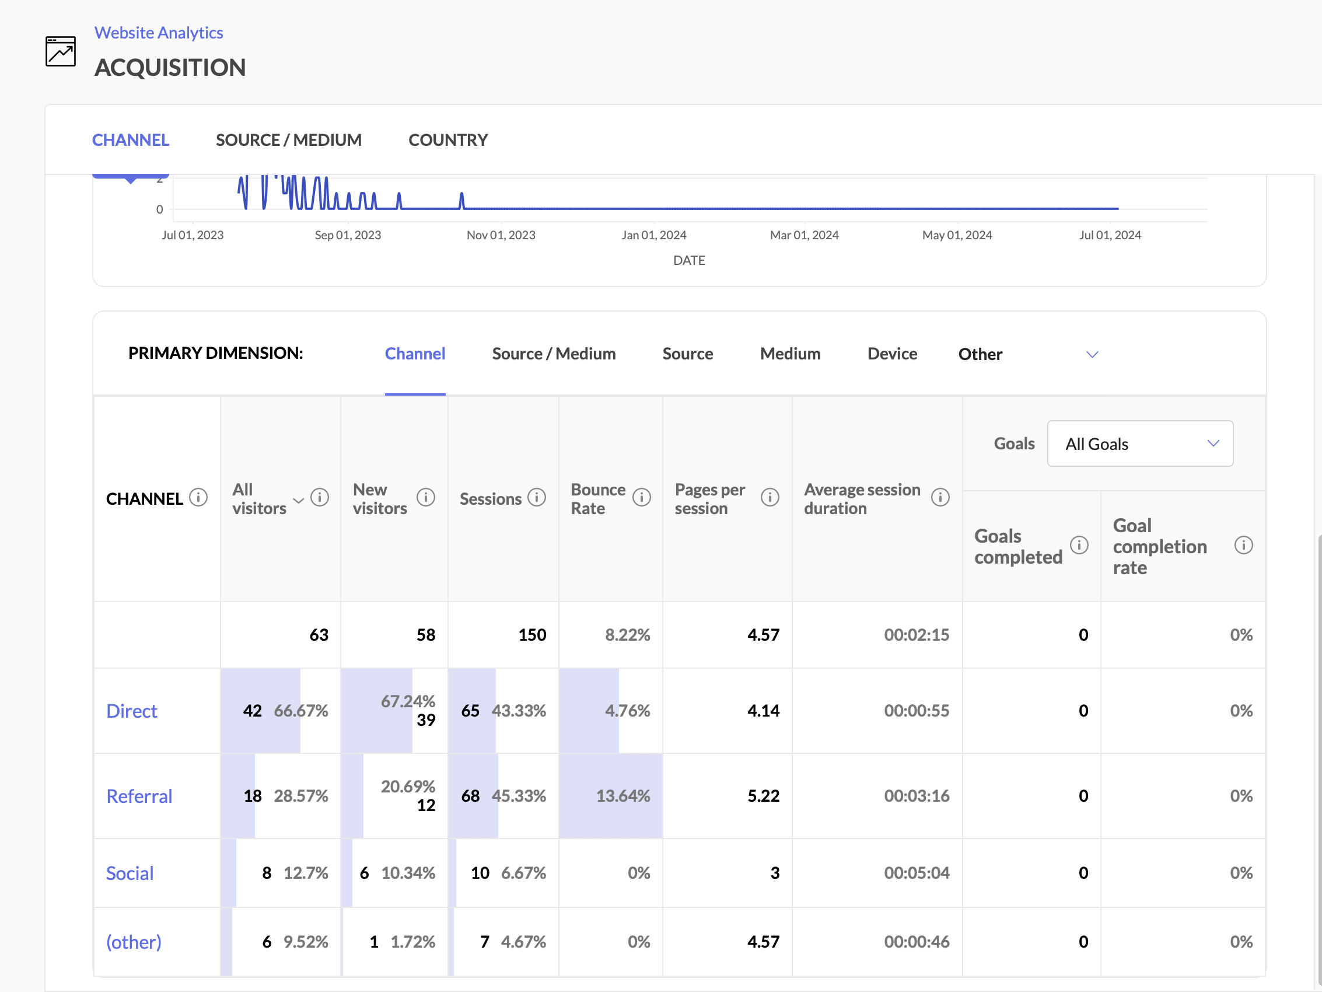Click info icon next to Sessions
The width and height of the screenshot is (1322, 992).
coord(537,498)
